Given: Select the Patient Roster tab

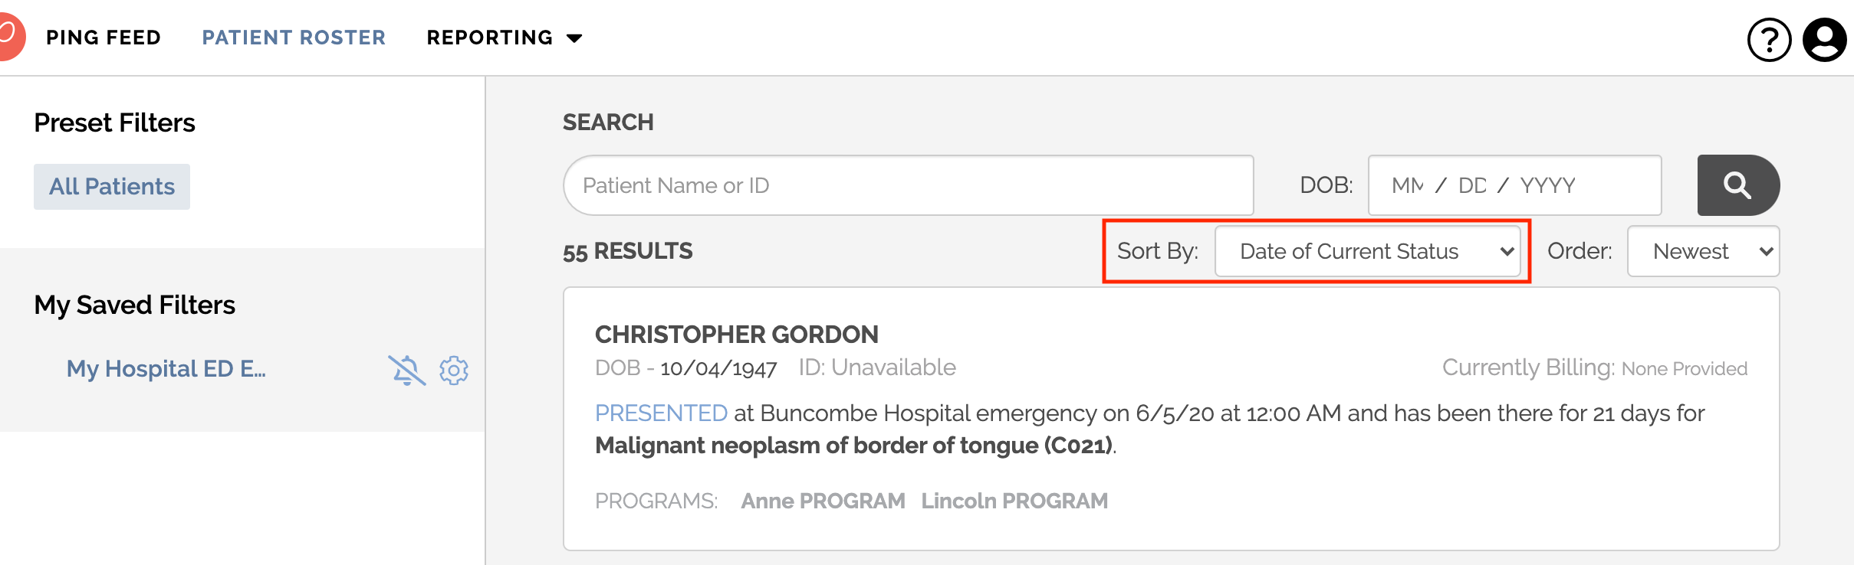Looking at the screenshot, I should tap(294, 37).
